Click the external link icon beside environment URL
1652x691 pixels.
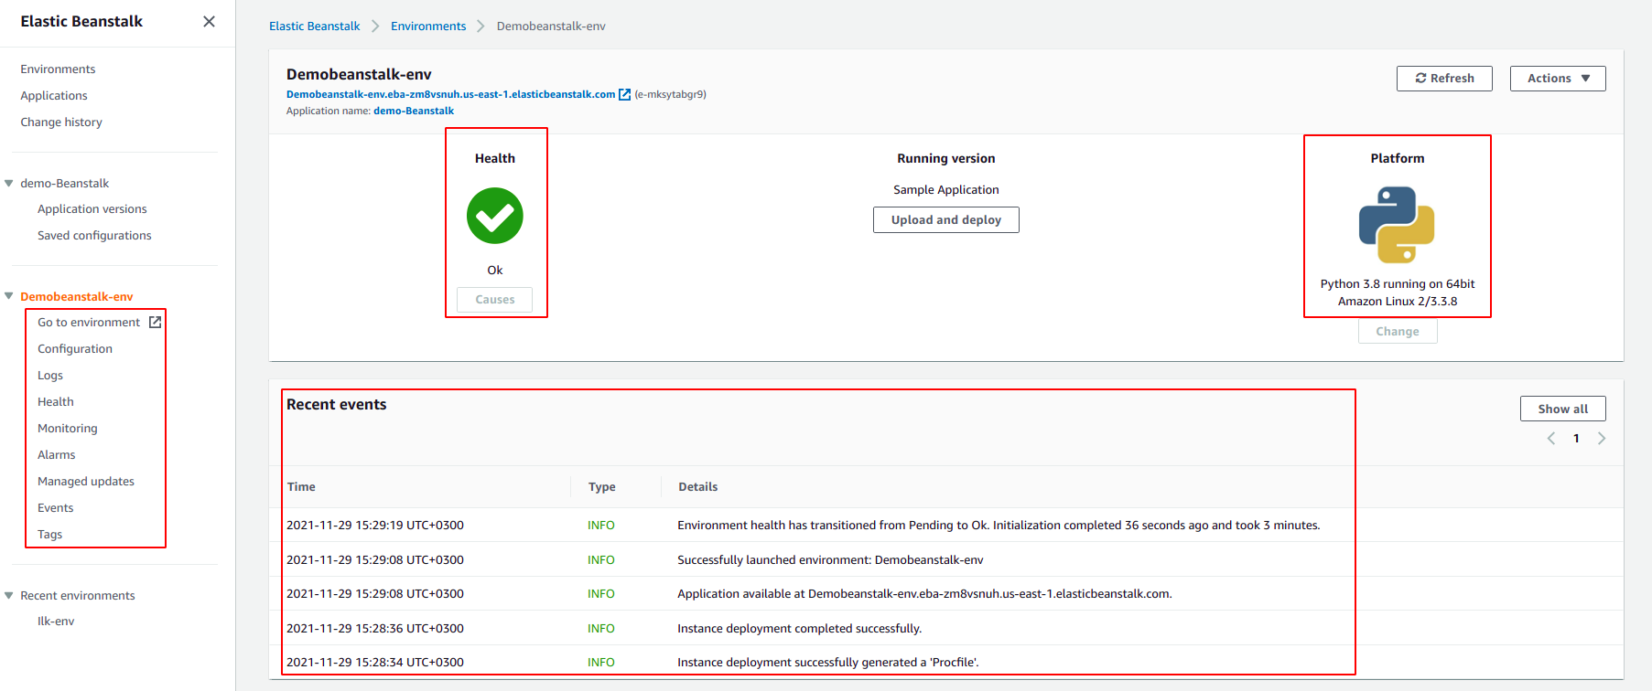[x=625, y=94]
